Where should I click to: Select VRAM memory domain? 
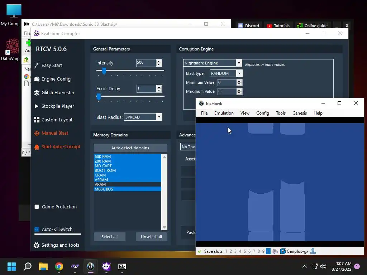[x=128, y=184]
